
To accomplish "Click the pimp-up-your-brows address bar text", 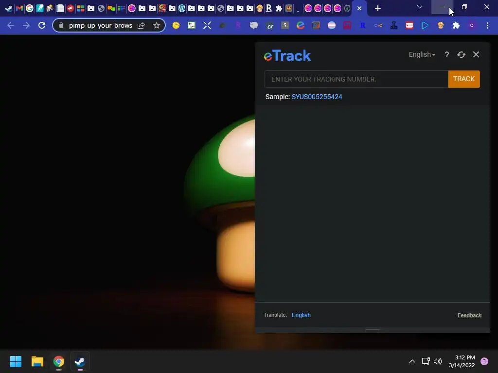I will point(100,25).
